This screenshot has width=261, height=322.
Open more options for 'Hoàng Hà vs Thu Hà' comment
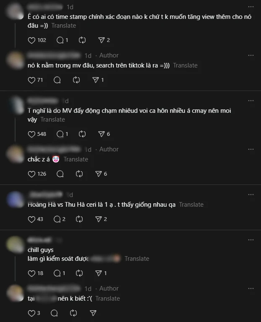point(251,195)
